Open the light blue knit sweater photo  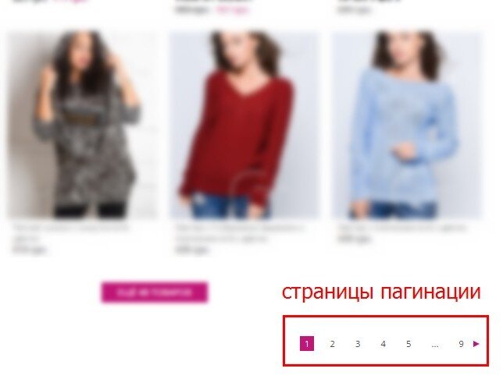(x=408, y=124)
